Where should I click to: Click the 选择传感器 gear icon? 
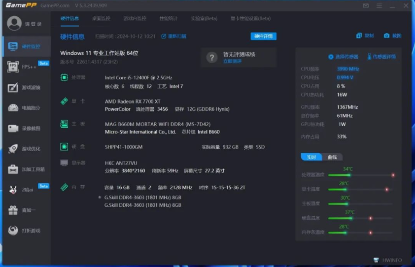point(331,57)
